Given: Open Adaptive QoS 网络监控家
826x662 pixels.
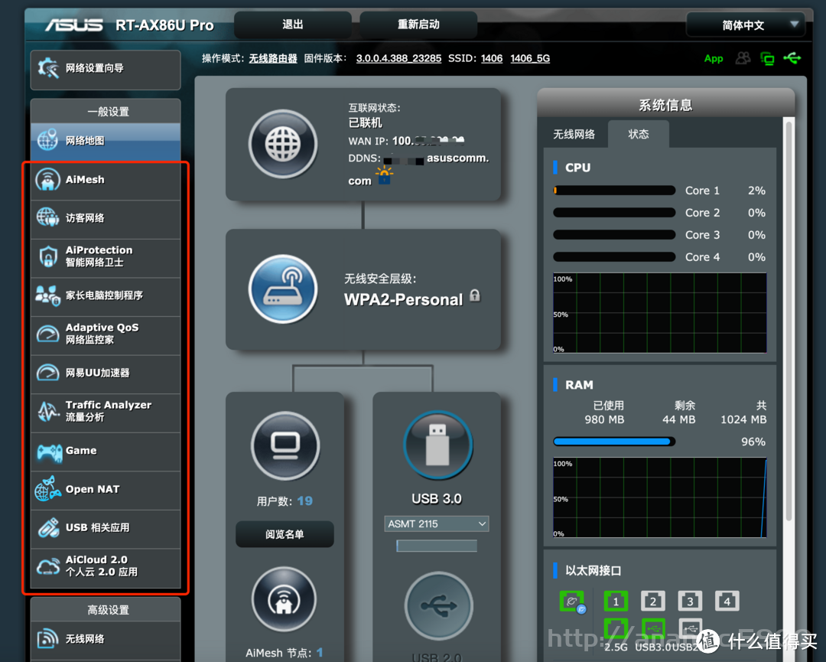Looking at the screenshot, I should click(x=106, y=334).
